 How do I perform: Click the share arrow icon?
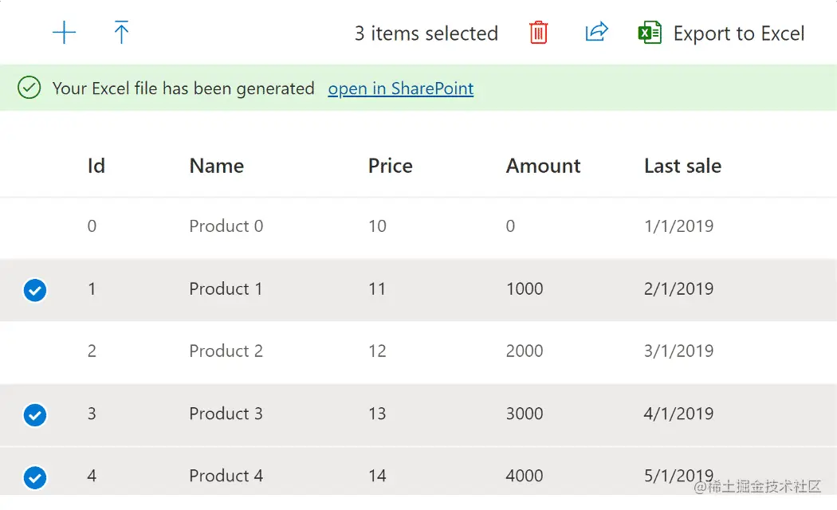(596, 33)
